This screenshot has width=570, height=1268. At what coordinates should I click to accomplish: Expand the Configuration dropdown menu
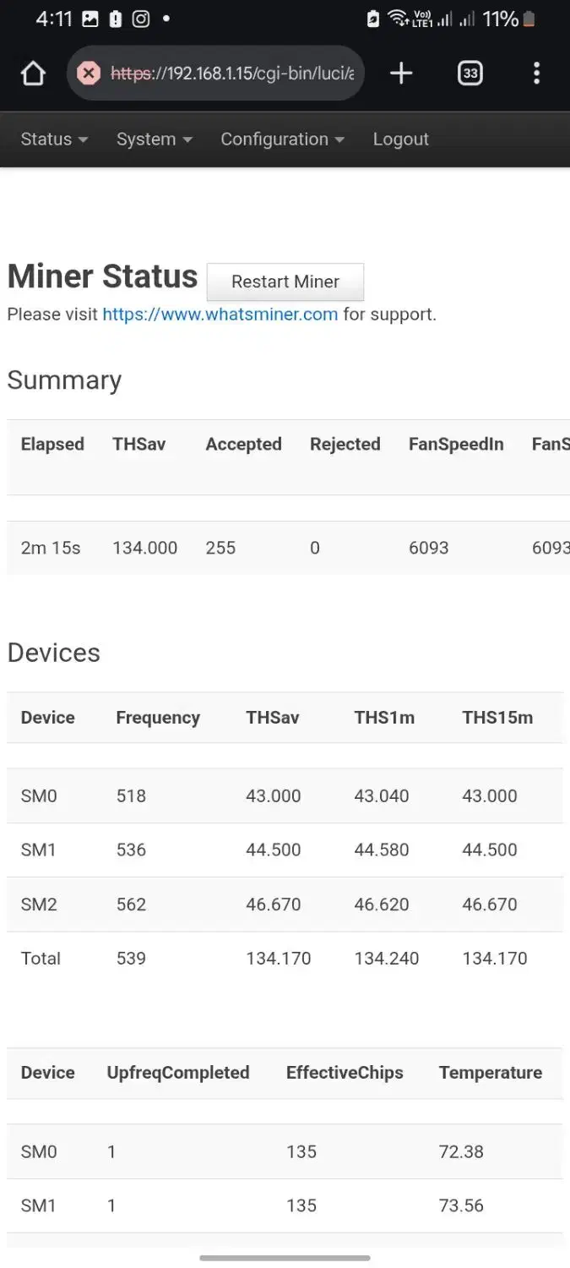coord(282,139)
